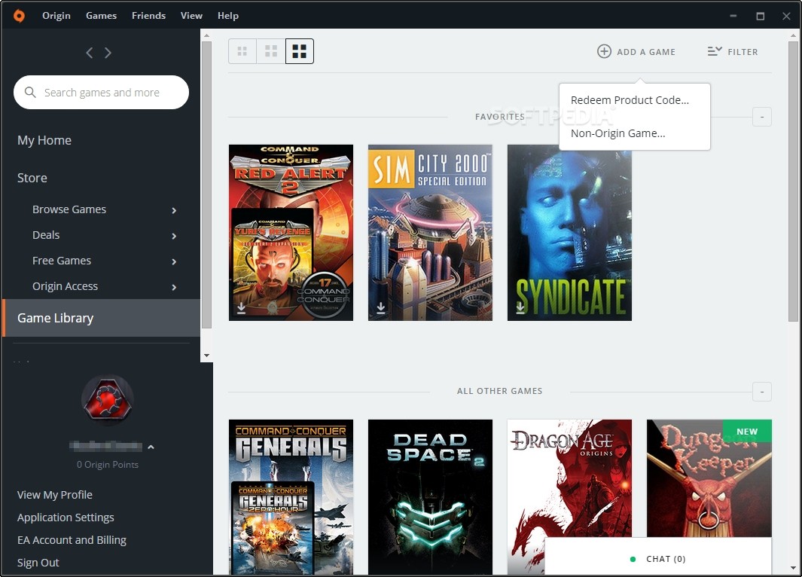Viewport: 802px width, 577px height.
Task: Open the Games menu
Action: coord(101,16)
